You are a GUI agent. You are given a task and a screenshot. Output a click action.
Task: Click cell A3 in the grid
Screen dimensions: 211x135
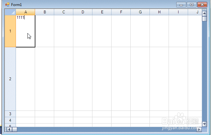25,114
